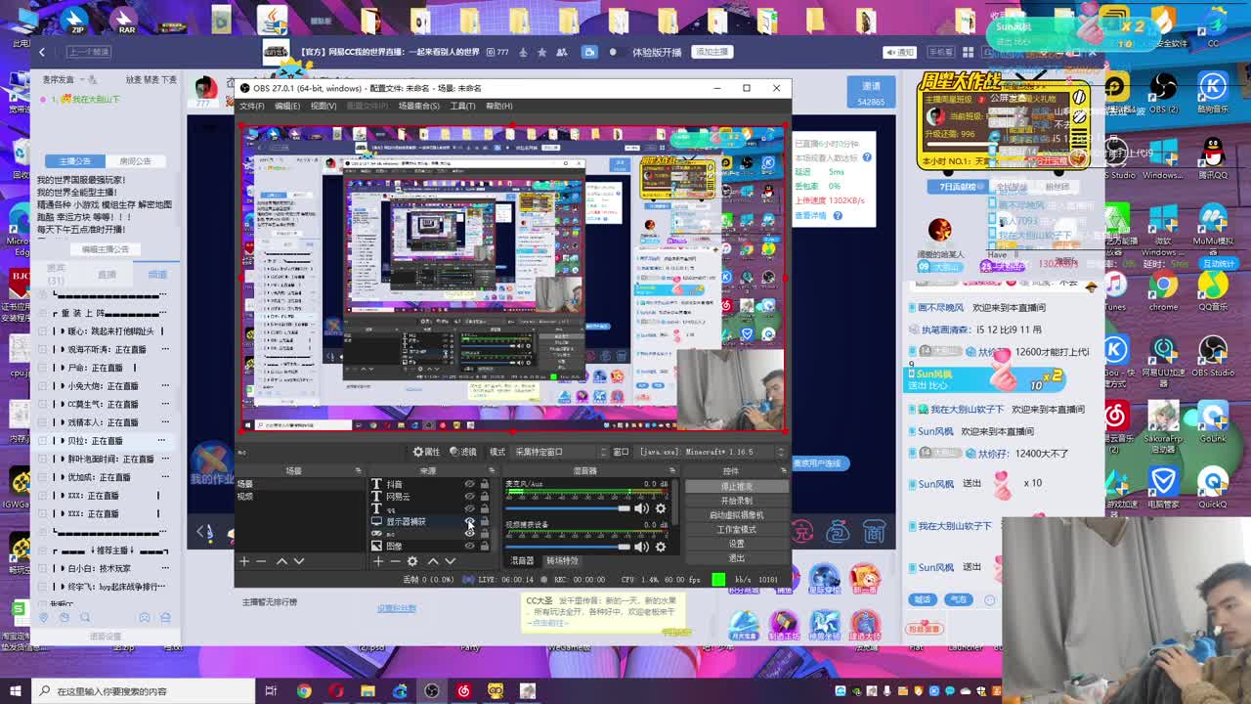Open the 编辑(E) menu in OBS

[287, 106]
